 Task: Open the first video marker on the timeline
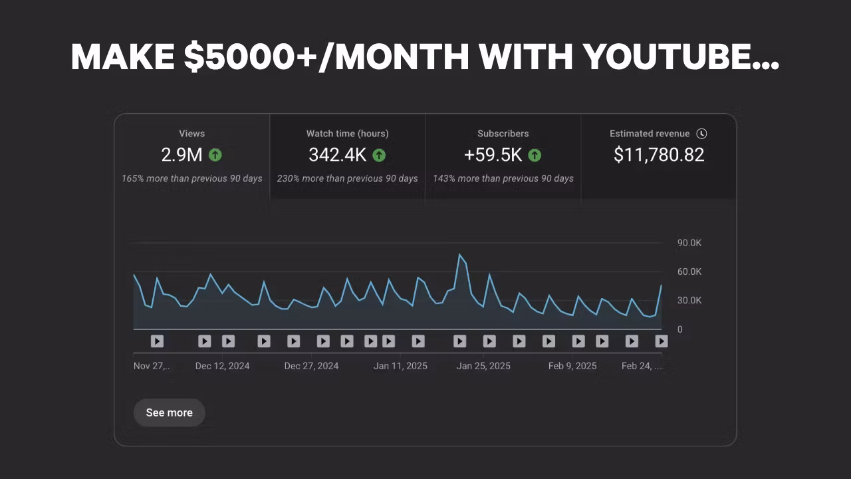click(x=157, y=341)
